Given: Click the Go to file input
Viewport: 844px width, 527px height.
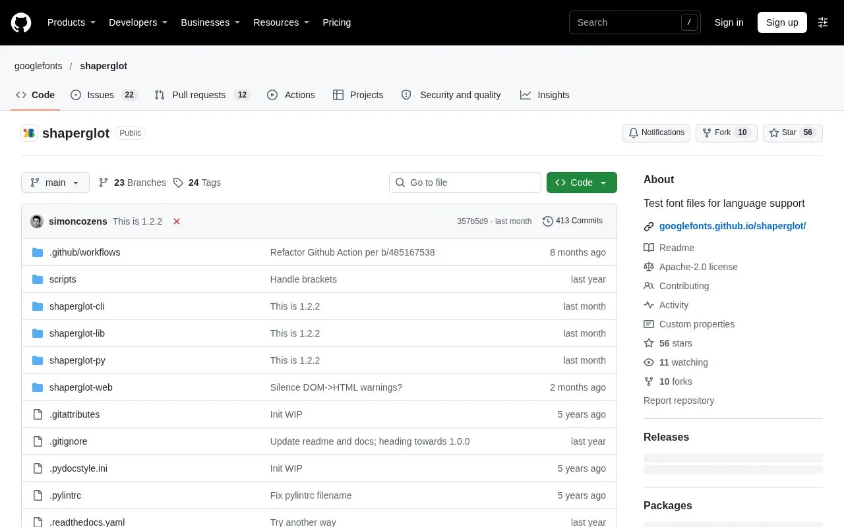Looking at the screenshot, I should [x=465, y=182].
